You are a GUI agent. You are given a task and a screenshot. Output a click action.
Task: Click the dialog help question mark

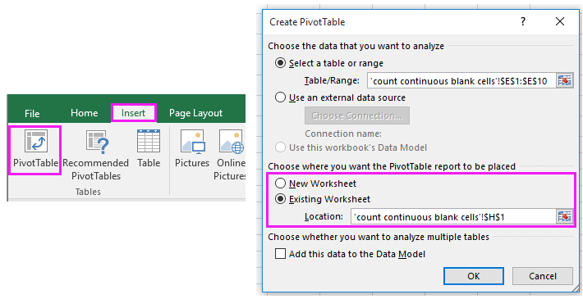(523, 21)
